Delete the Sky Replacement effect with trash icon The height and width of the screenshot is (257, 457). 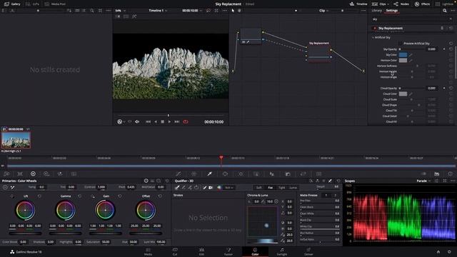[442, 29]
